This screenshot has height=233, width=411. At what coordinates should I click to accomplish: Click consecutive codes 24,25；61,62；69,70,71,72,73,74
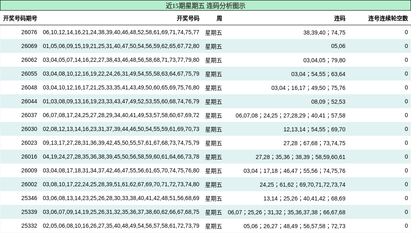coord(303,185)
